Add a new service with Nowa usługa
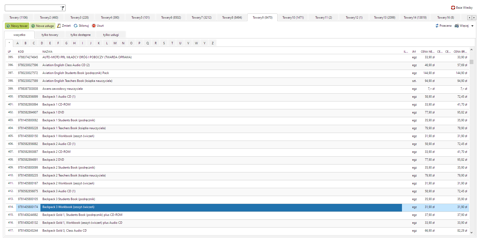Viewport: 479px width, 240px height. point(42,26)
